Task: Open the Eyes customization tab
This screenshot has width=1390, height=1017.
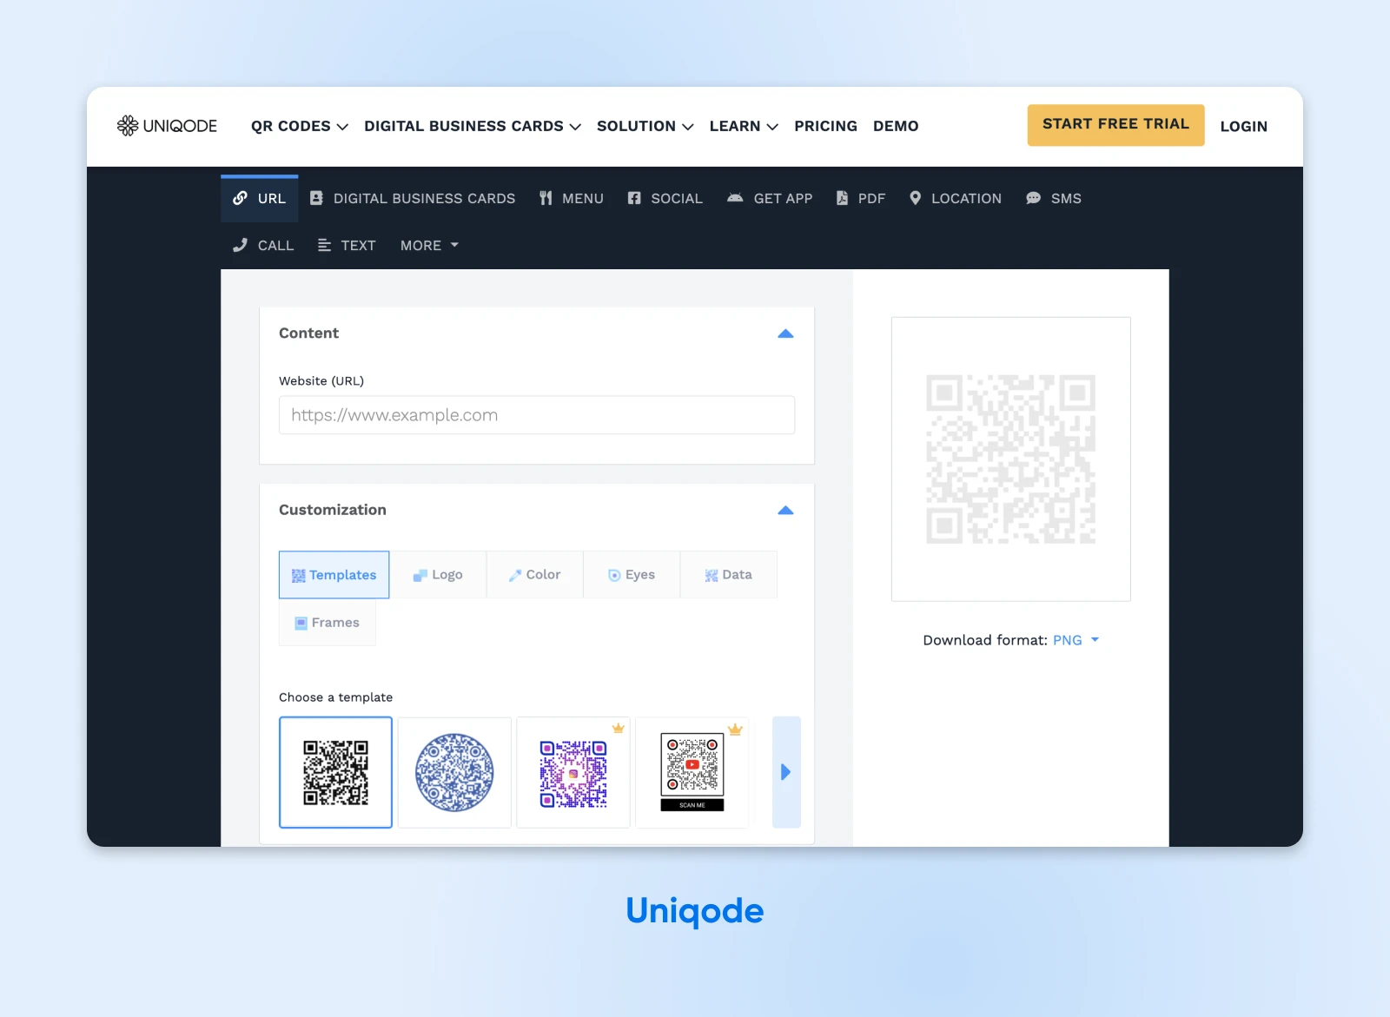Action: coord(632,575)
